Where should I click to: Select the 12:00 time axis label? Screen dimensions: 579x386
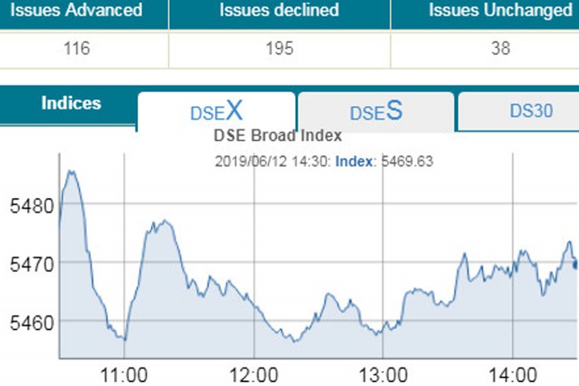click(254, 374)
